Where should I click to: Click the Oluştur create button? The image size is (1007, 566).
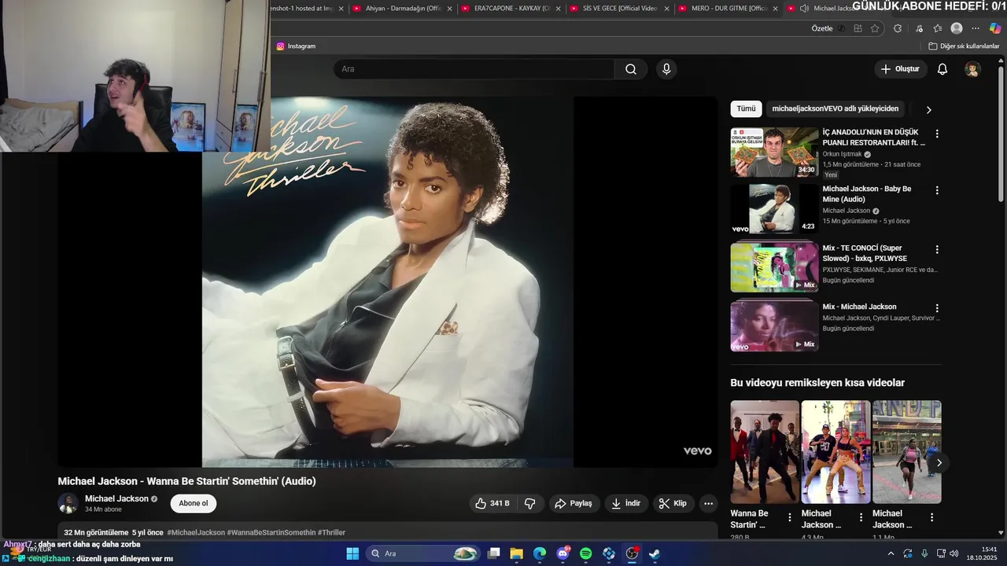[x=900, y=69]
